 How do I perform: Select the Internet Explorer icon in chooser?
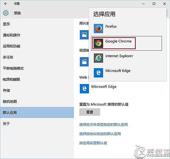tap(98, 58)
